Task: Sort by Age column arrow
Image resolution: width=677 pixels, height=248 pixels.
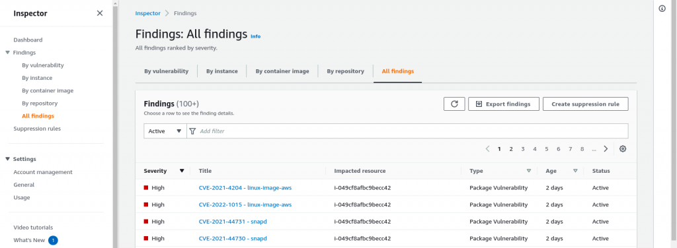Action: pyautogui.click(x=575, y=171)
